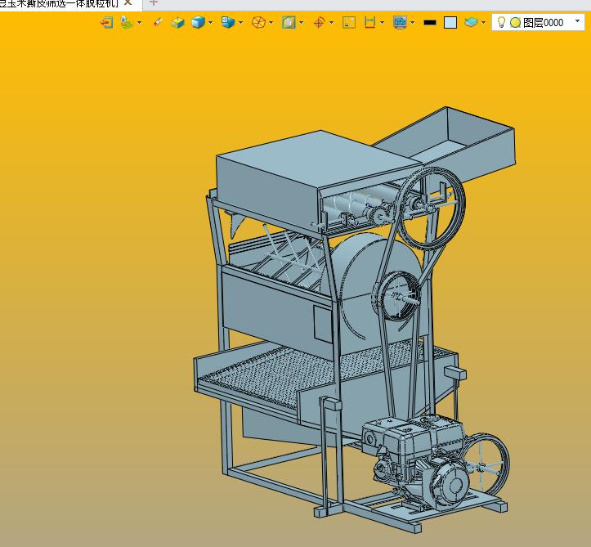Toggle the layer lightbulb visibility icon

(501, 23)
